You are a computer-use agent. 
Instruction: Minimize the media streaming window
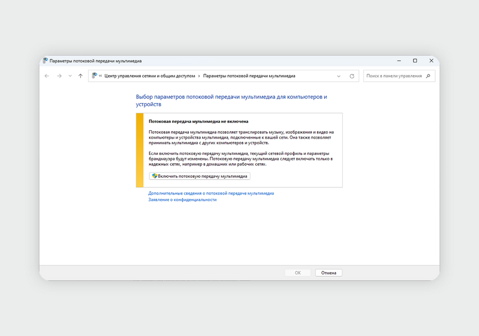pos(399,61)
